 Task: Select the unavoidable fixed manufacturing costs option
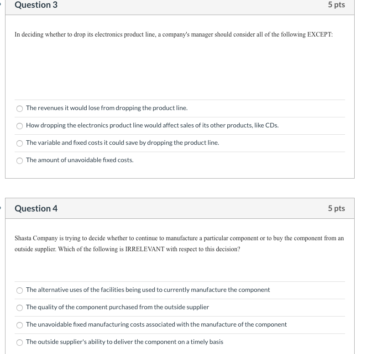pos(20,325)
